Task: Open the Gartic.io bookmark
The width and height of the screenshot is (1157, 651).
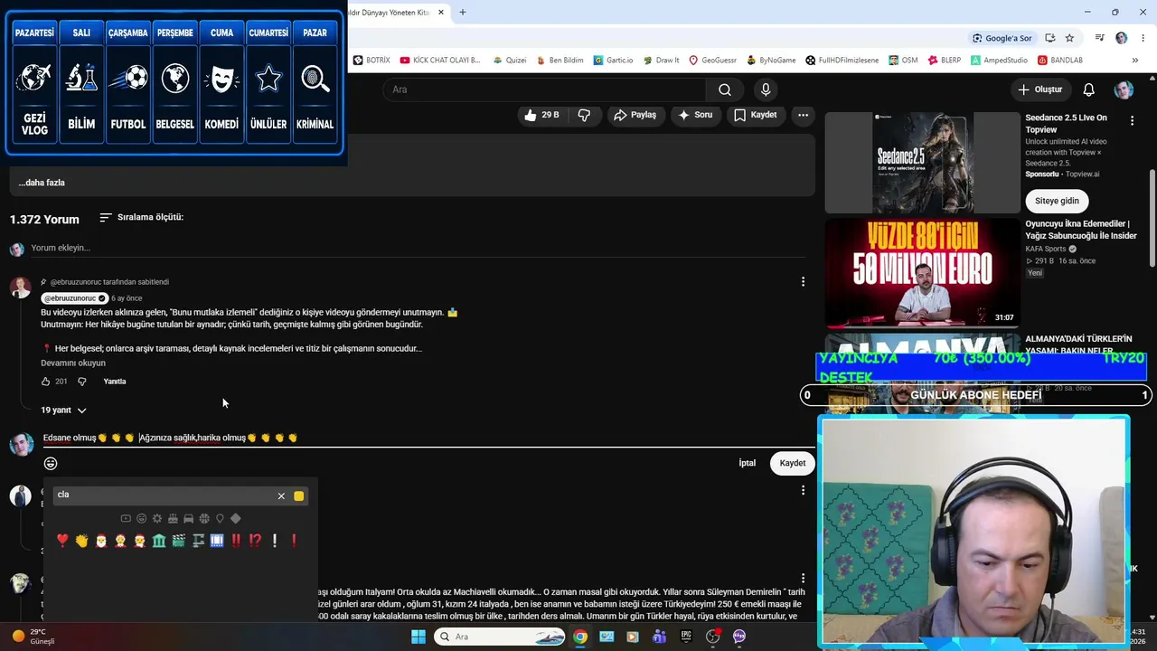Action: 613,61
